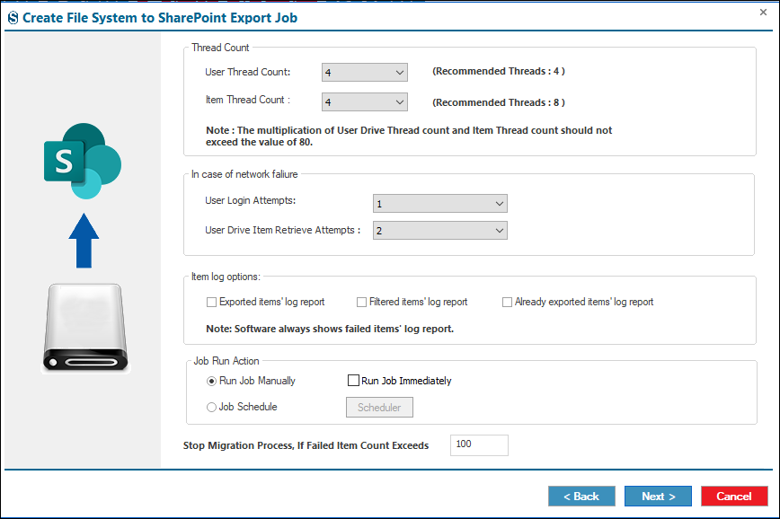Go back with the < Back button
Image resolution: width=780 pixels, height=519 pixels.
click(x=581, y=497)
